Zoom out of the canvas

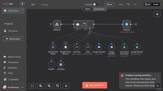(49, 86)
